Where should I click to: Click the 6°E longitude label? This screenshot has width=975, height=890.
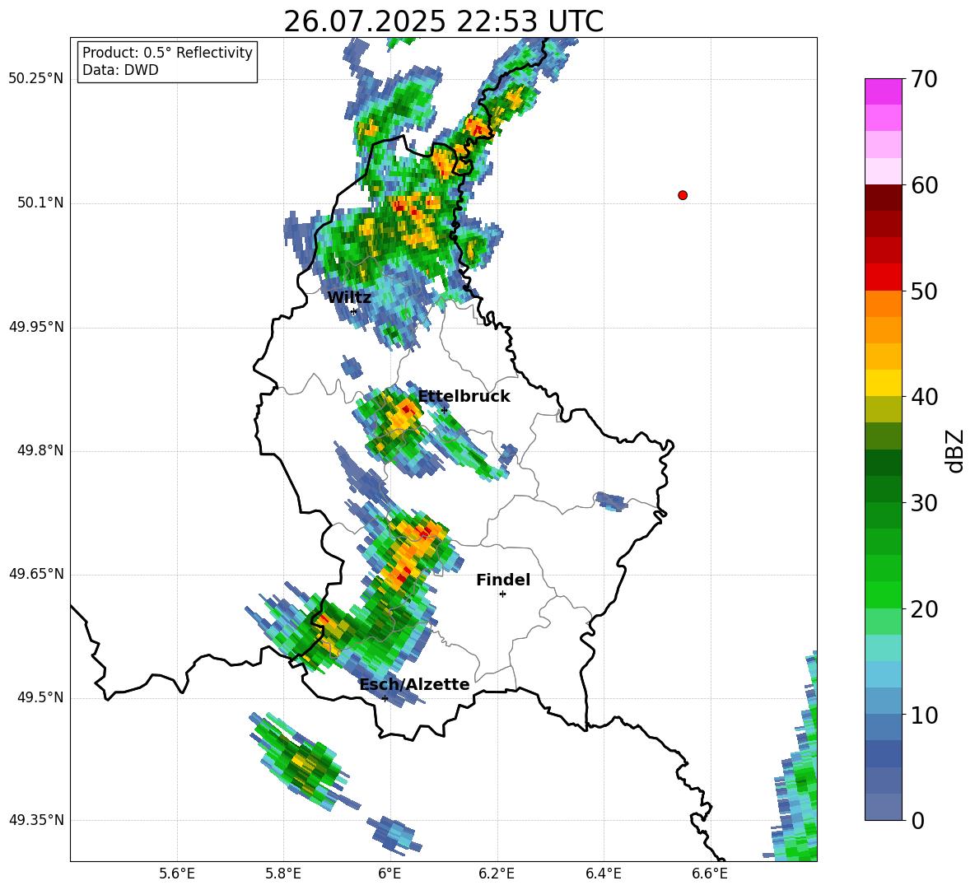click(390, 874)
